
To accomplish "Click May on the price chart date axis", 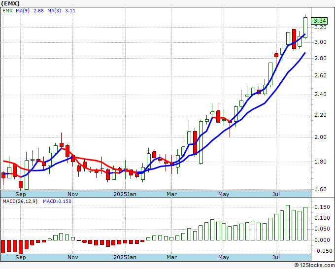I will click(x=224, y=195).
